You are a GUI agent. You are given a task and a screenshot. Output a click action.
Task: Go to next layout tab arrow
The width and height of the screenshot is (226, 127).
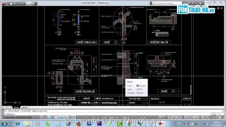(x=8, y=107)
